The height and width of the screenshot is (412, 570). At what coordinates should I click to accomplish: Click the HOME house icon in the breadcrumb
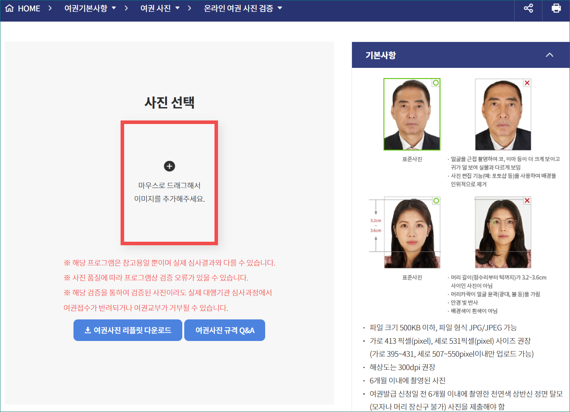[9, 8]
